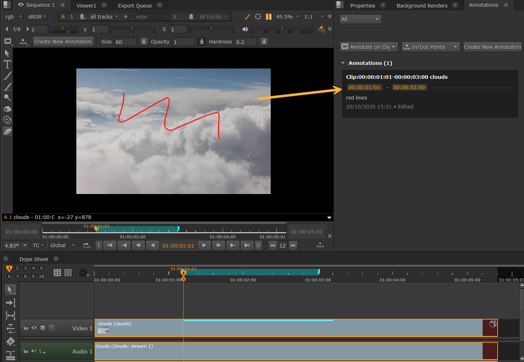Screen dimensions: 524x362
Task: Click the viewer audio speaker icon
Action: 245,29
